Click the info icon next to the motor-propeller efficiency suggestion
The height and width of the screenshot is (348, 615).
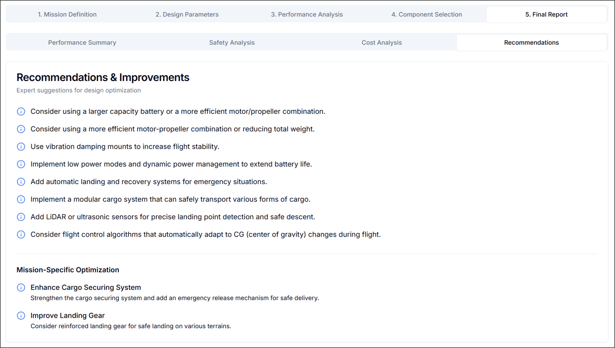(x=21, y=129)
